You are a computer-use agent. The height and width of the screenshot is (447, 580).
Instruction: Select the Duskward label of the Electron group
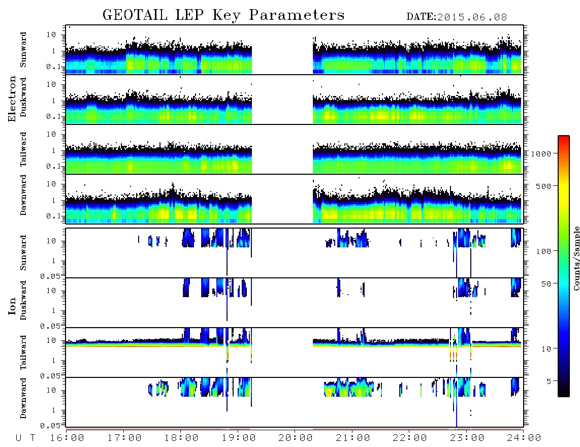tap(23, 98)
